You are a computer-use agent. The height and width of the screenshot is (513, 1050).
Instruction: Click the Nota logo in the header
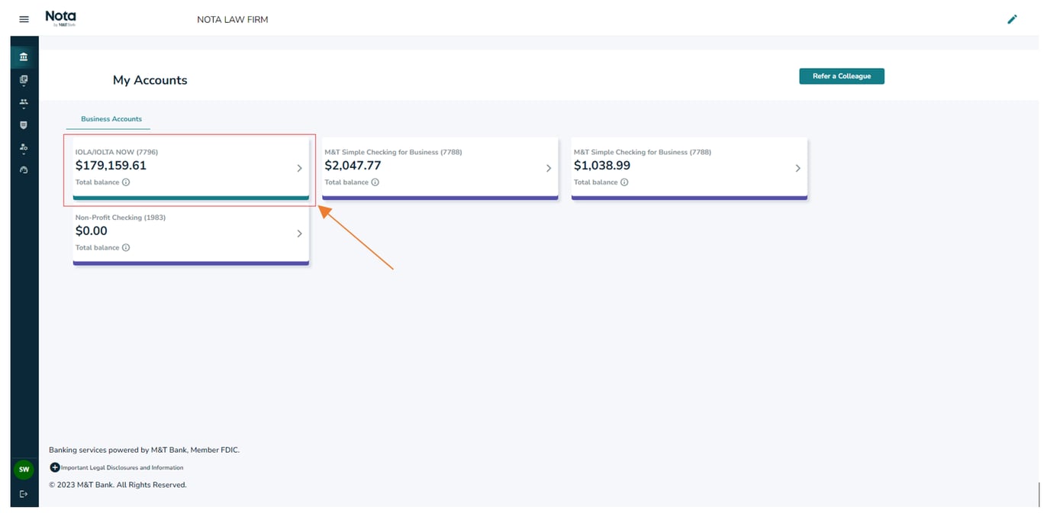[x=60, y=18]
